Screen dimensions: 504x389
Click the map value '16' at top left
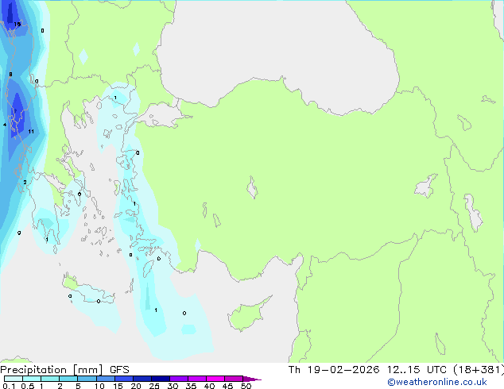point(17,24)
